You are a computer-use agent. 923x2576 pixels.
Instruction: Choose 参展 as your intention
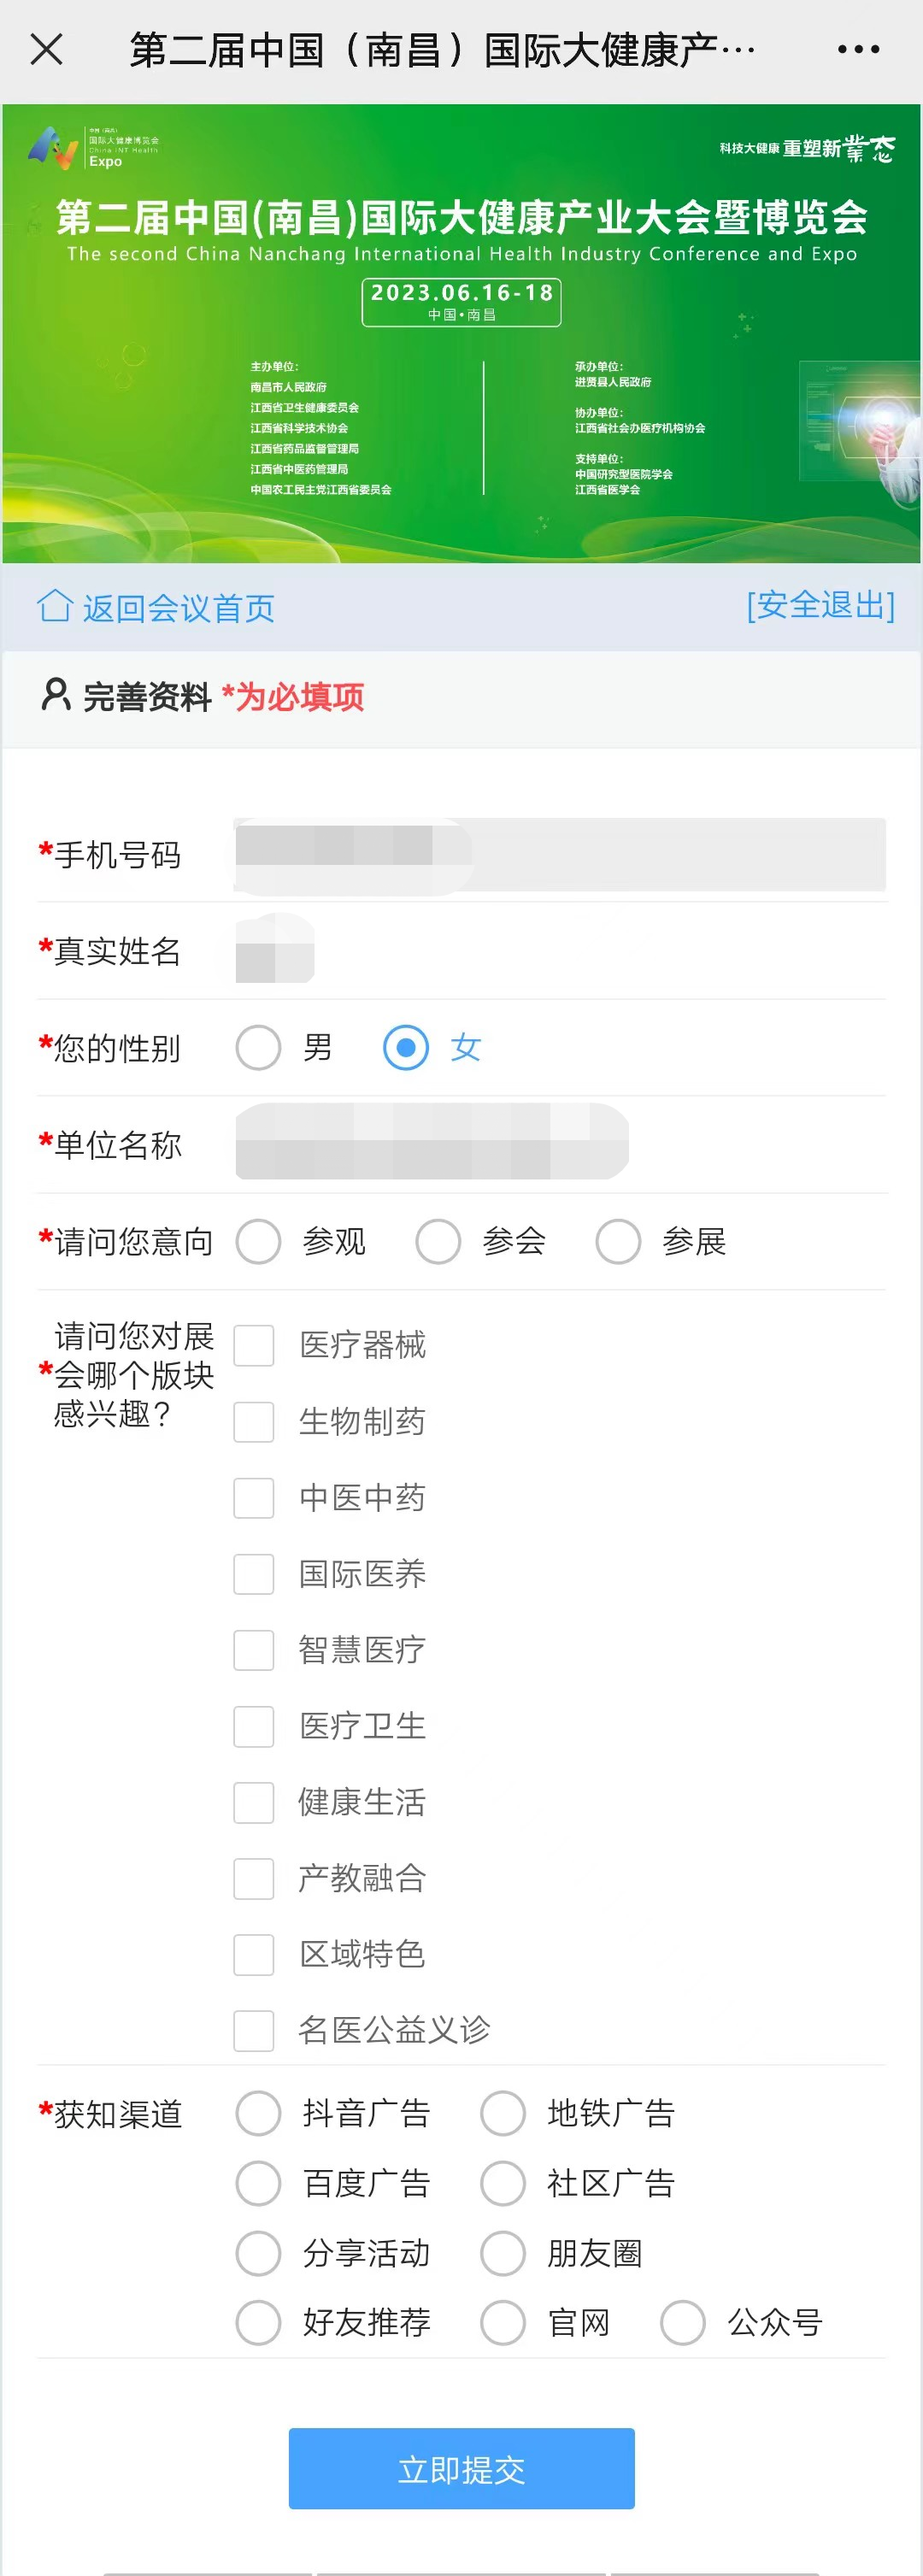coord(618,1241)
